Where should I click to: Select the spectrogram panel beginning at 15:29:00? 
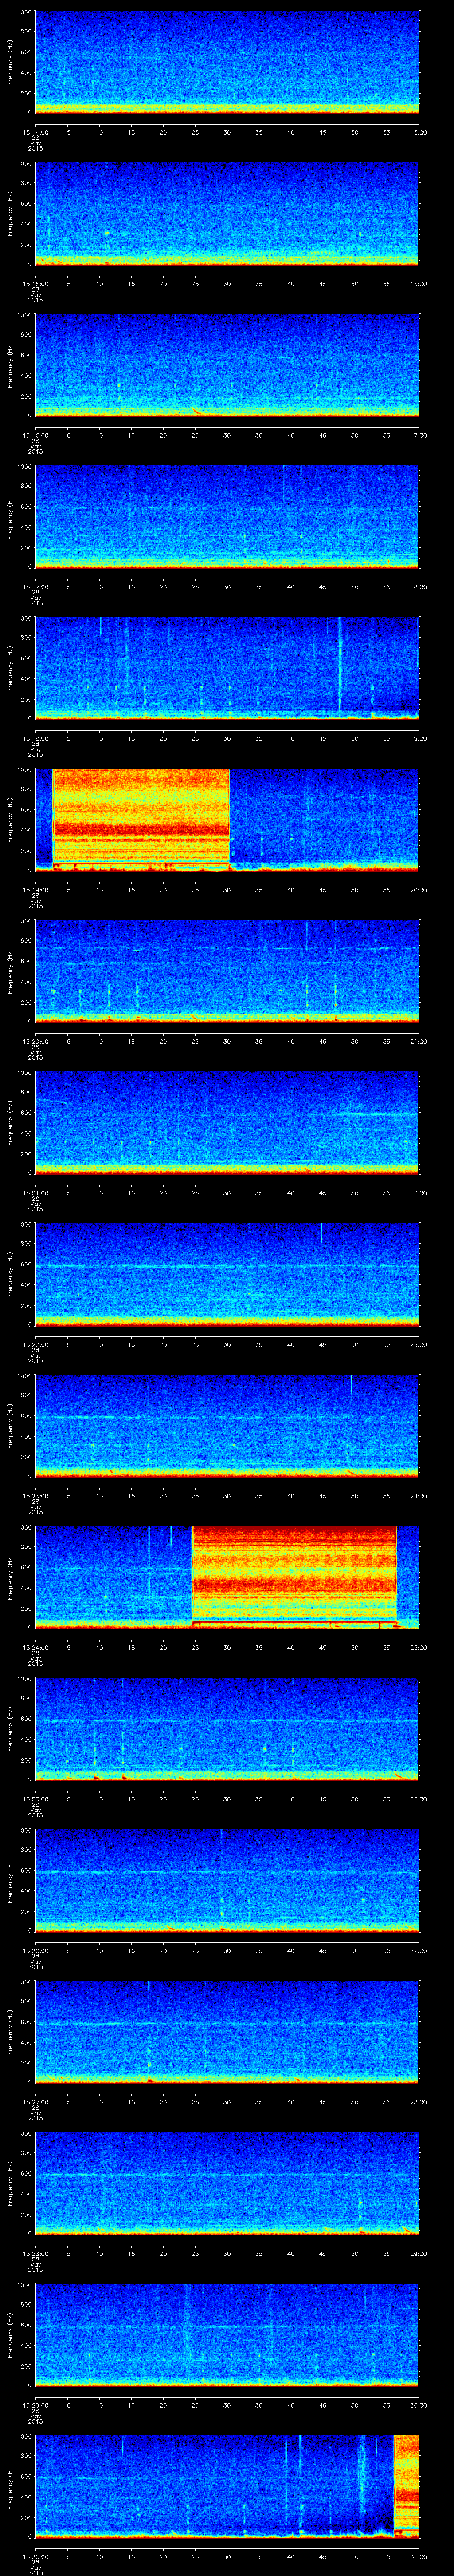coord(227,2335)
